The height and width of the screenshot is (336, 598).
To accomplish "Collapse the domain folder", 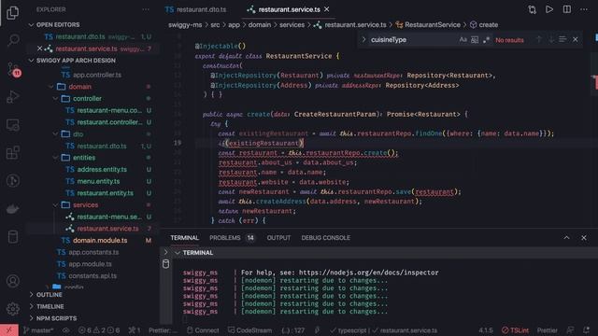I will (51, 87).
